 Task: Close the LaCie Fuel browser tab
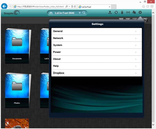[109, 7]
